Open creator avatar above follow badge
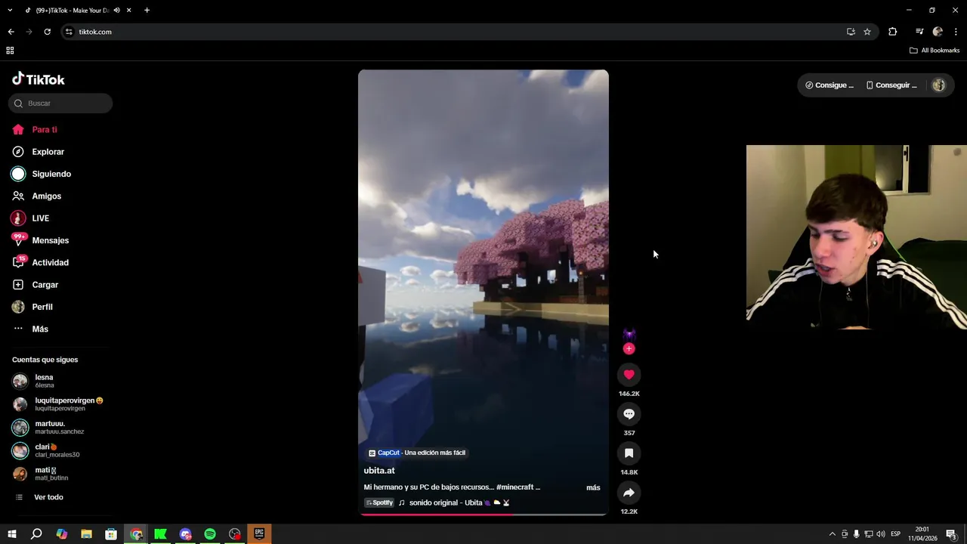Viewport: 967px width, 544px height. 629,335
